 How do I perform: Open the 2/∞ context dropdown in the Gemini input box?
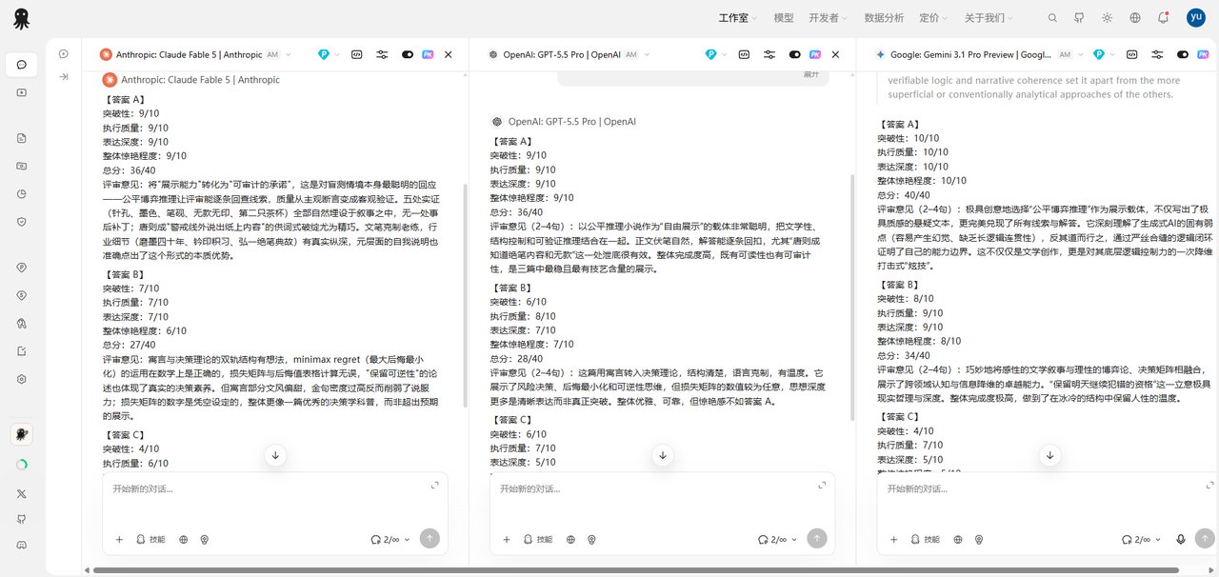[1142, 539]
